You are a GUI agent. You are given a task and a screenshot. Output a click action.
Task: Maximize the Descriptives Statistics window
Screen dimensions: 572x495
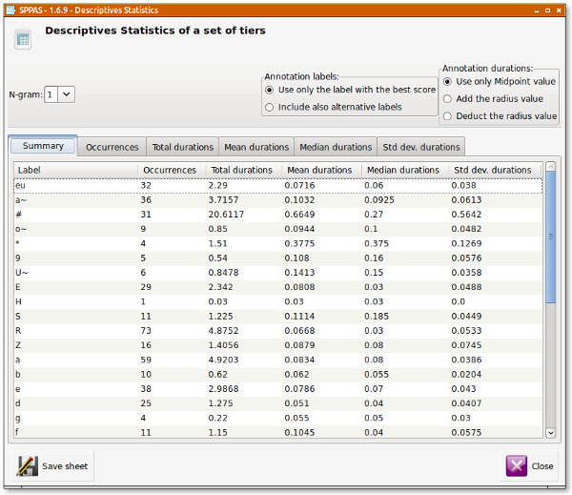coord(547,10)
